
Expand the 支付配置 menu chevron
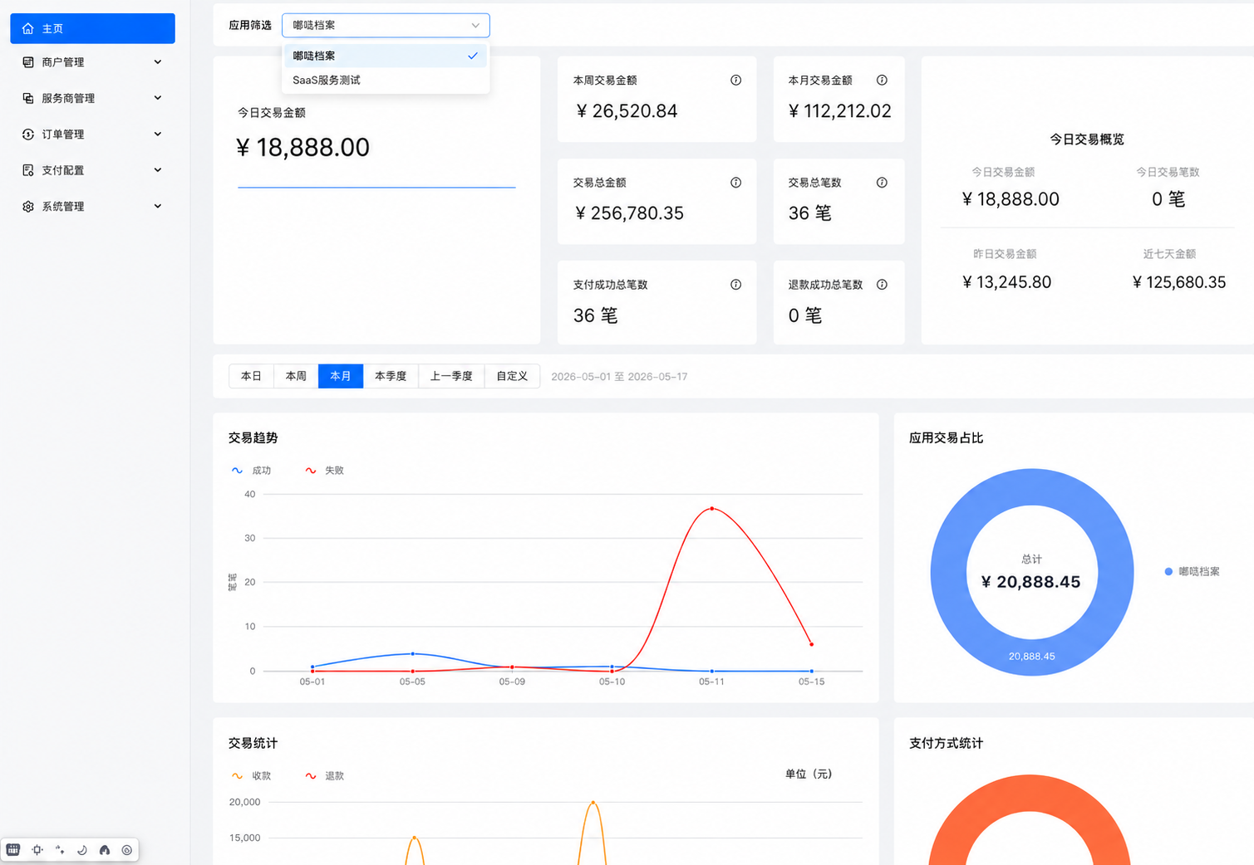tap(158, 170)
